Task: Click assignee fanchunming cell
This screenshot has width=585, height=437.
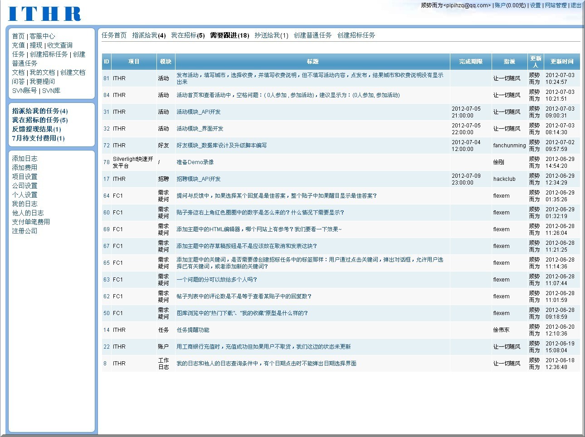Action: point(509,146)
